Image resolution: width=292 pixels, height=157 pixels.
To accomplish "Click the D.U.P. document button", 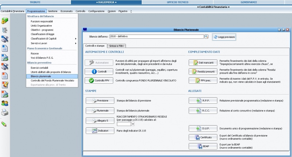I will 203,129.
